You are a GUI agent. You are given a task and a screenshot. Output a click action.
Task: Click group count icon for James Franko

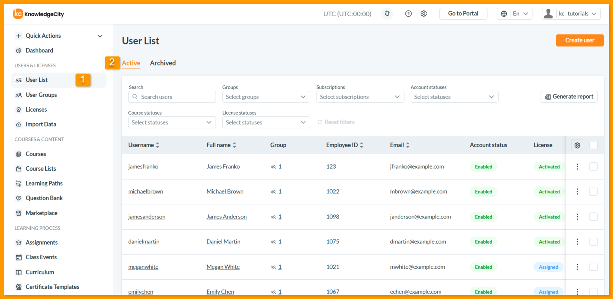(273, 167)
